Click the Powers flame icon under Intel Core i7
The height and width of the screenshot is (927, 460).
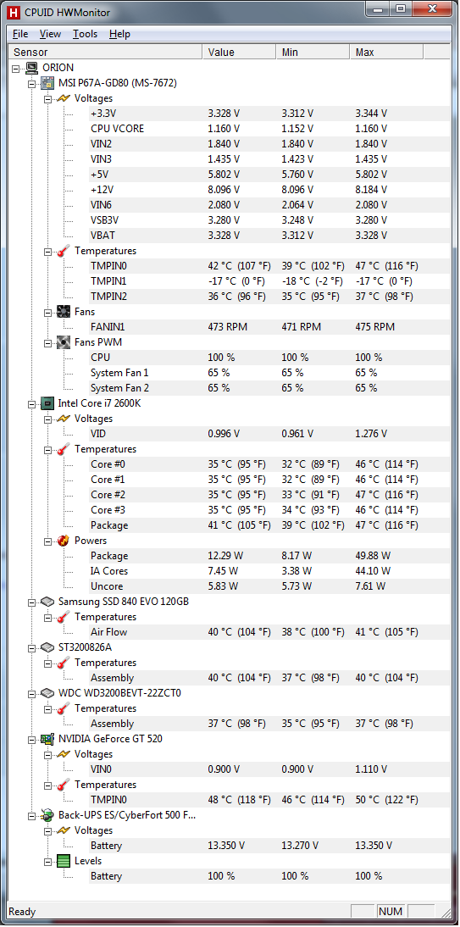64,541
